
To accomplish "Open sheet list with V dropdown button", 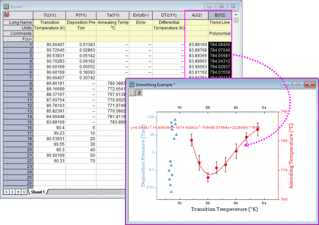I will [24, 192].
